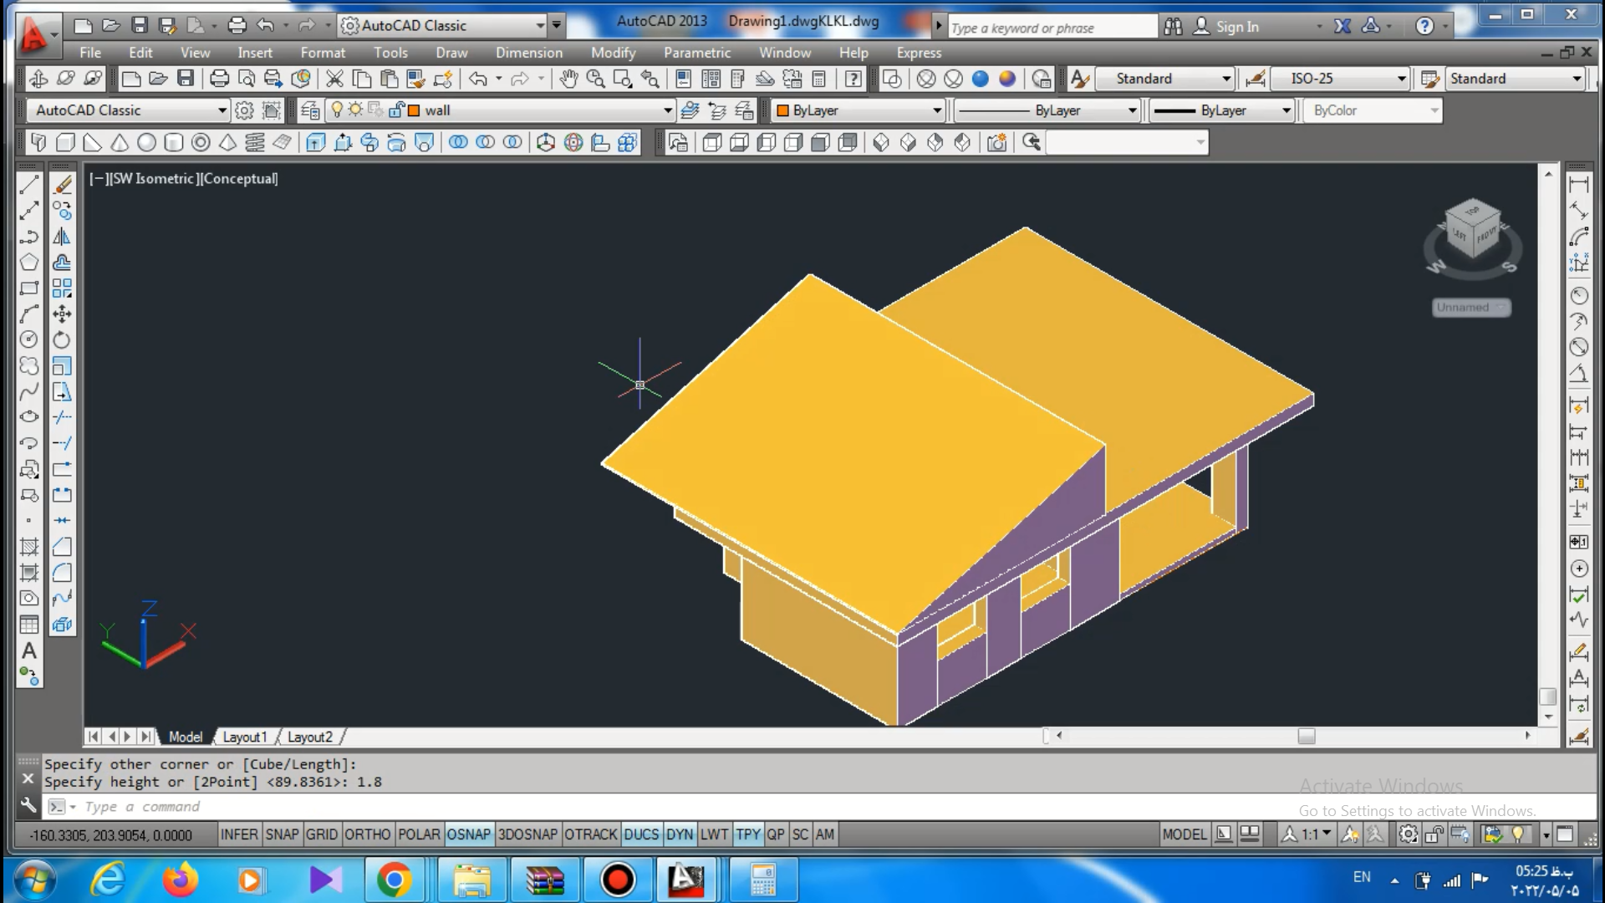Open the ISO-25 dimension style dropdown
The height and width of the screenshot is (903, 1605).
tap(1402, 79)
